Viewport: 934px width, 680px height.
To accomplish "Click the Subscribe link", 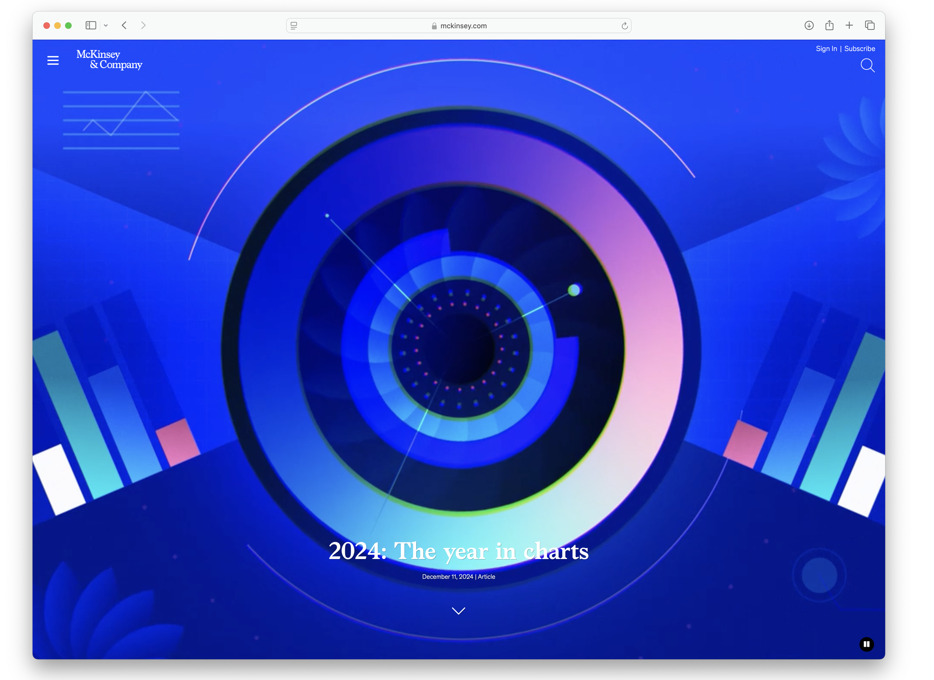I will tap(860, 48).
